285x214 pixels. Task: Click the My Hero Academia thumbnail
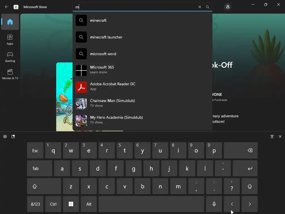pyautogui.click(x=81, y=121)
